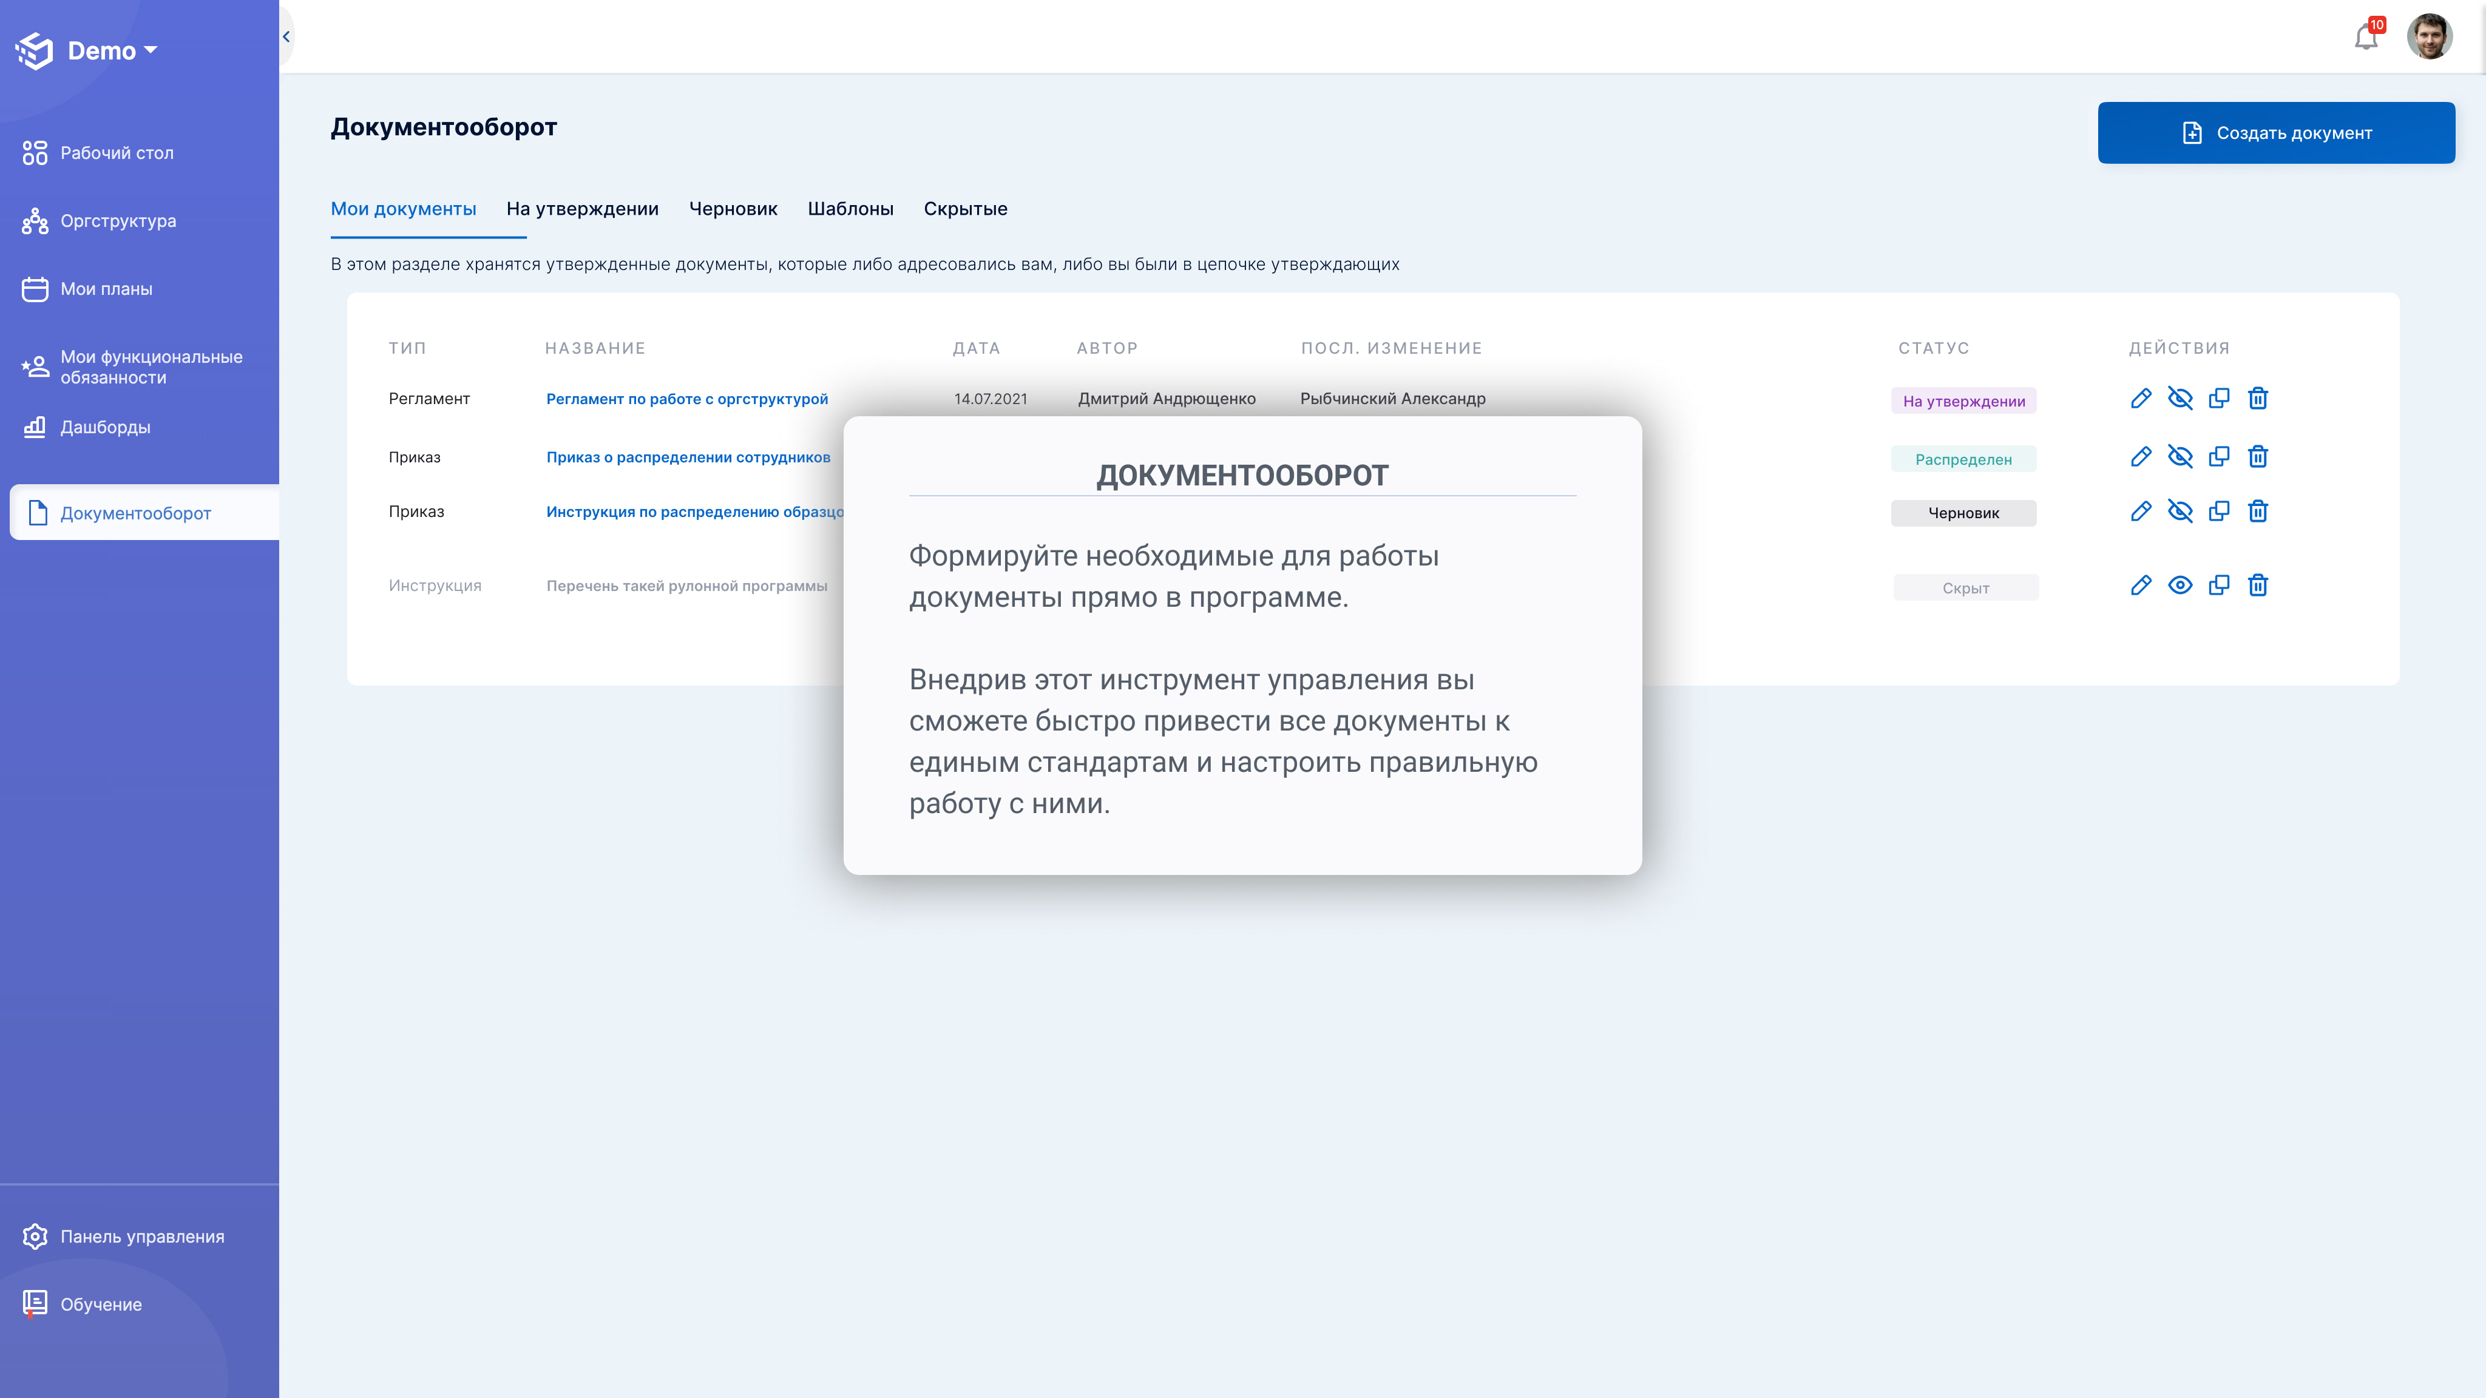Viewport: 2486px width, 1398px height.
Task: Click Мои планы calendar icon
Action: 35,288
